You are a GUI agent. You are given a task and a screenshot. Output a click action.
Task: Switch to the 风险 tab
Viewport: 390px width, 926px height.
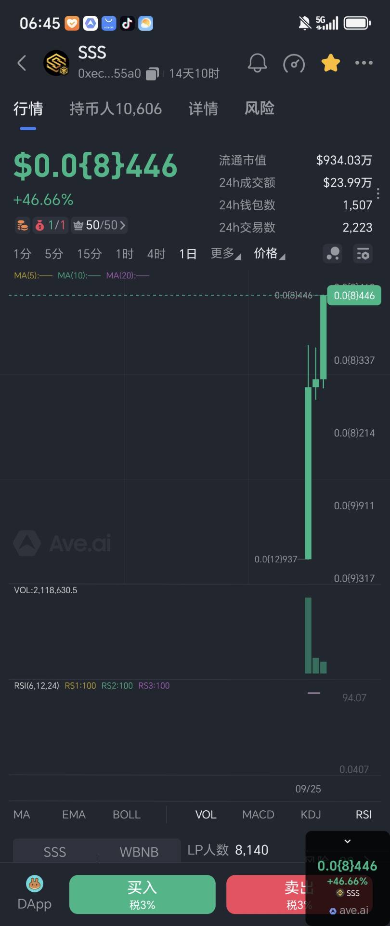click(260, 108)
